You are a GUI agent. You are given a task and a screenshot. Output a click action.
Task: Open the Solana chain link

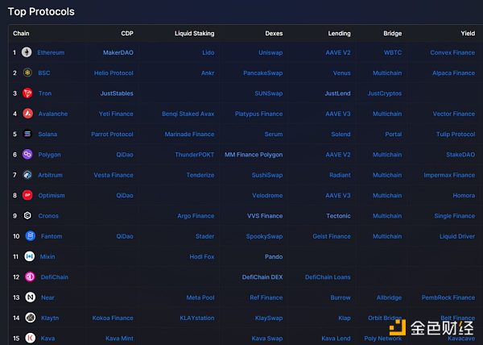click(47, 134)
